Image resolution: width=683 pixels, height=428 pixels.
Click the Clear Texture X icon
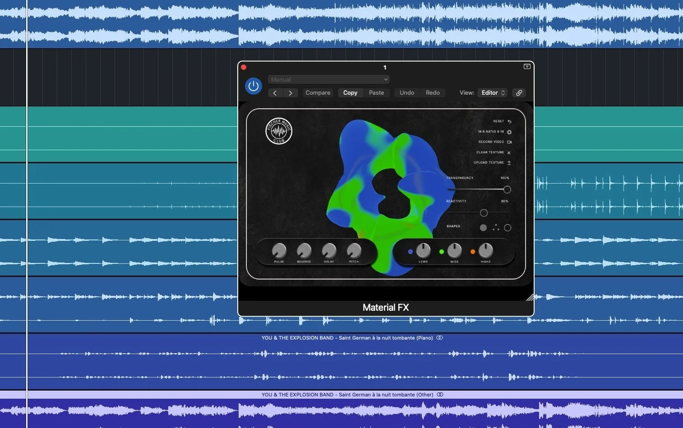(x=509, y=153)
